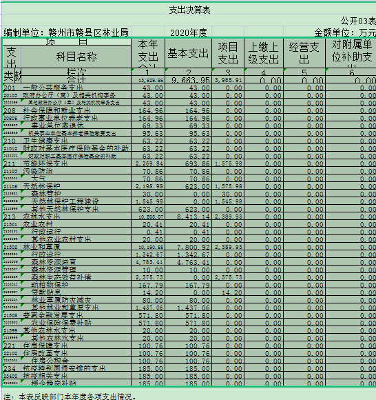Screen dimensions: 376x400
Task: Select the row name 森林资源管理
Action: pyautogui.click(x=54, y=270)
